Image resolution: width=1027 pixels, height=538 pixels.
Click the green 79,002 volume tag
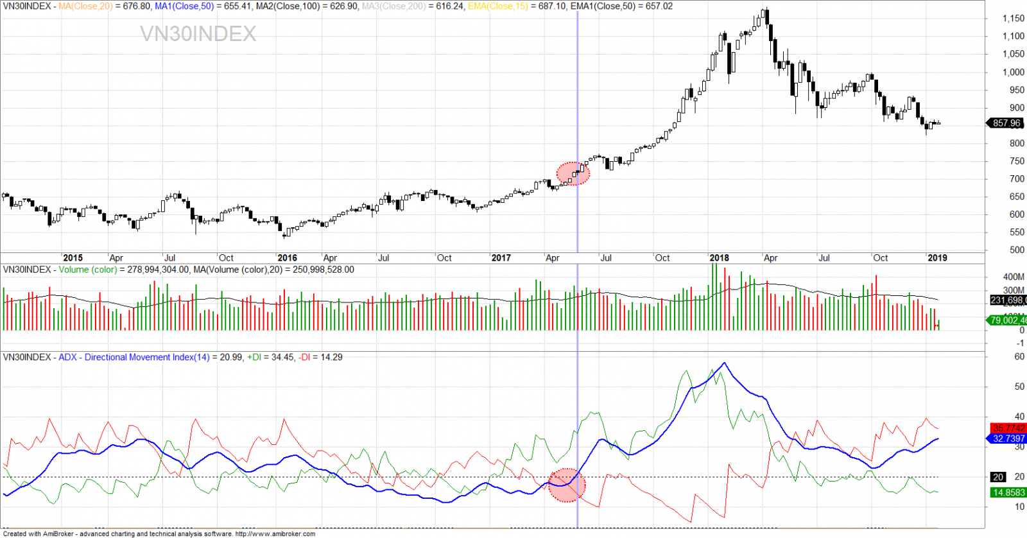[1006, 320]
